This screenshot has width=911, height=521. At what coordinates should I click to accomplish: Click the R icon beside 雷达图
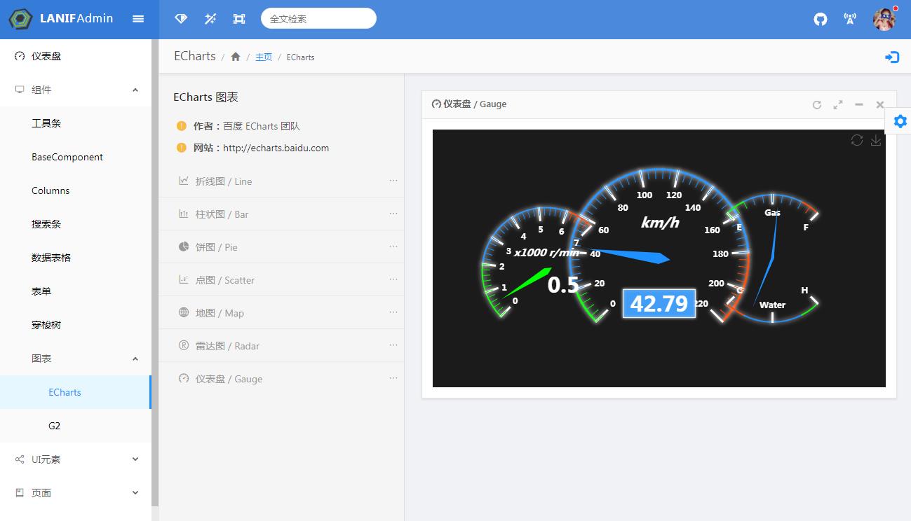click(x=184, y=345)
